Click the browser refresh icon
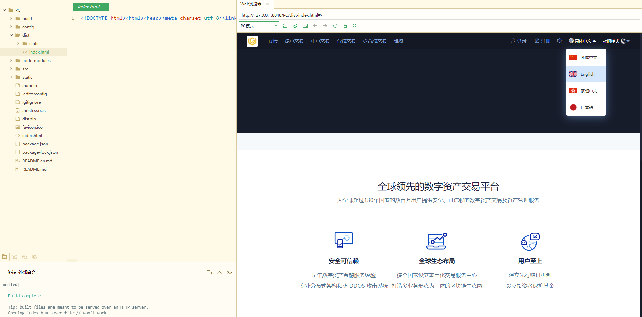Image resolution: width=642 pixels, height=317 pixels. tap(335, 26)
